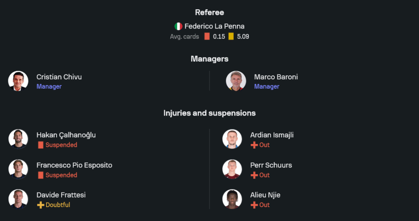
Task: Click the red card average icon
Action: (207, 36)
